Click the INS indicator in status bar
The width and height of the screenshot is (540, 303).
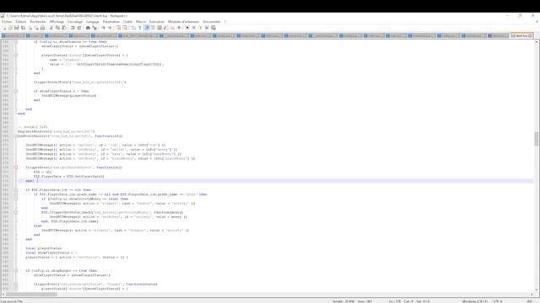[530, 301]
